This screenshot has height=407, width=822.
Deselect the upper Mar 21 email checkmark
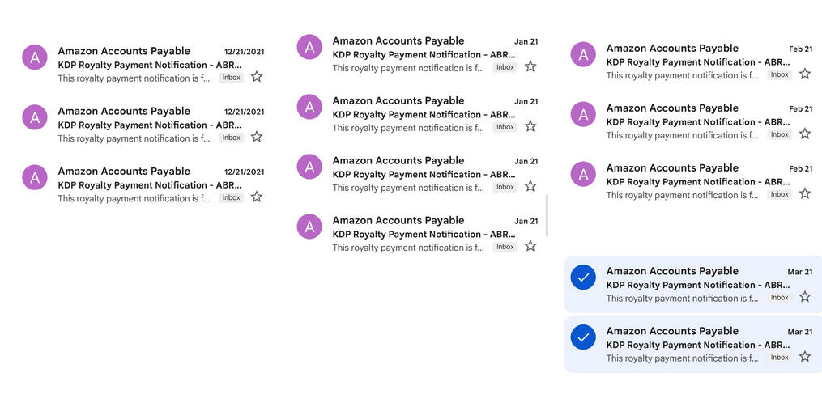pos(583,278)
